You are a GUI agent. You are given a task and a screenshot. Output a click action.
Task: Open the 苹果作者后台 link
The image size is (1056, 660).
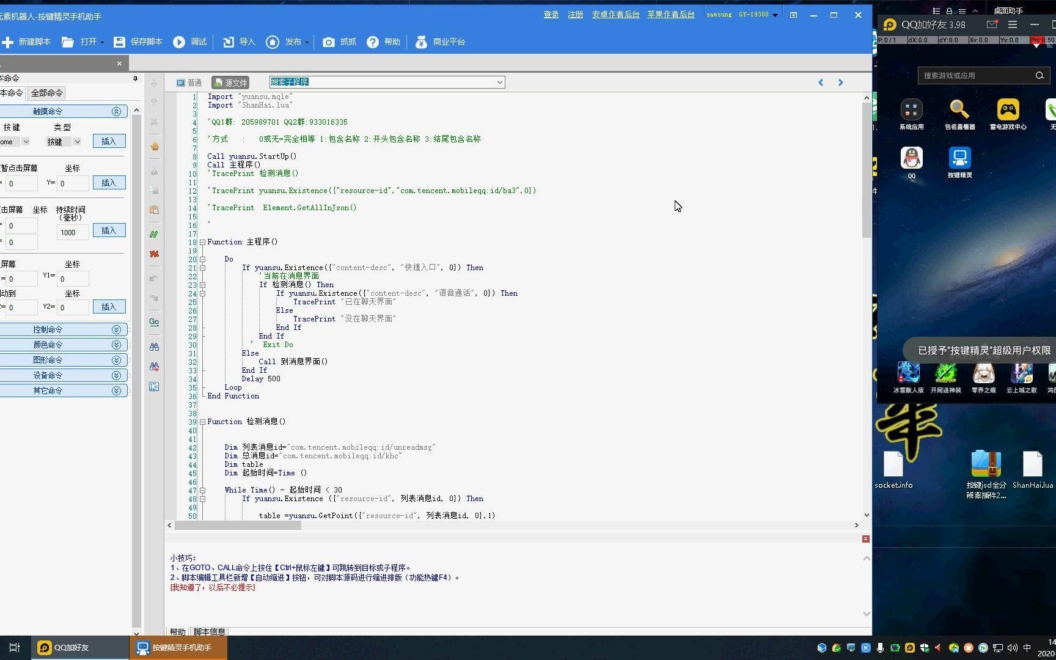pos(671,15)
